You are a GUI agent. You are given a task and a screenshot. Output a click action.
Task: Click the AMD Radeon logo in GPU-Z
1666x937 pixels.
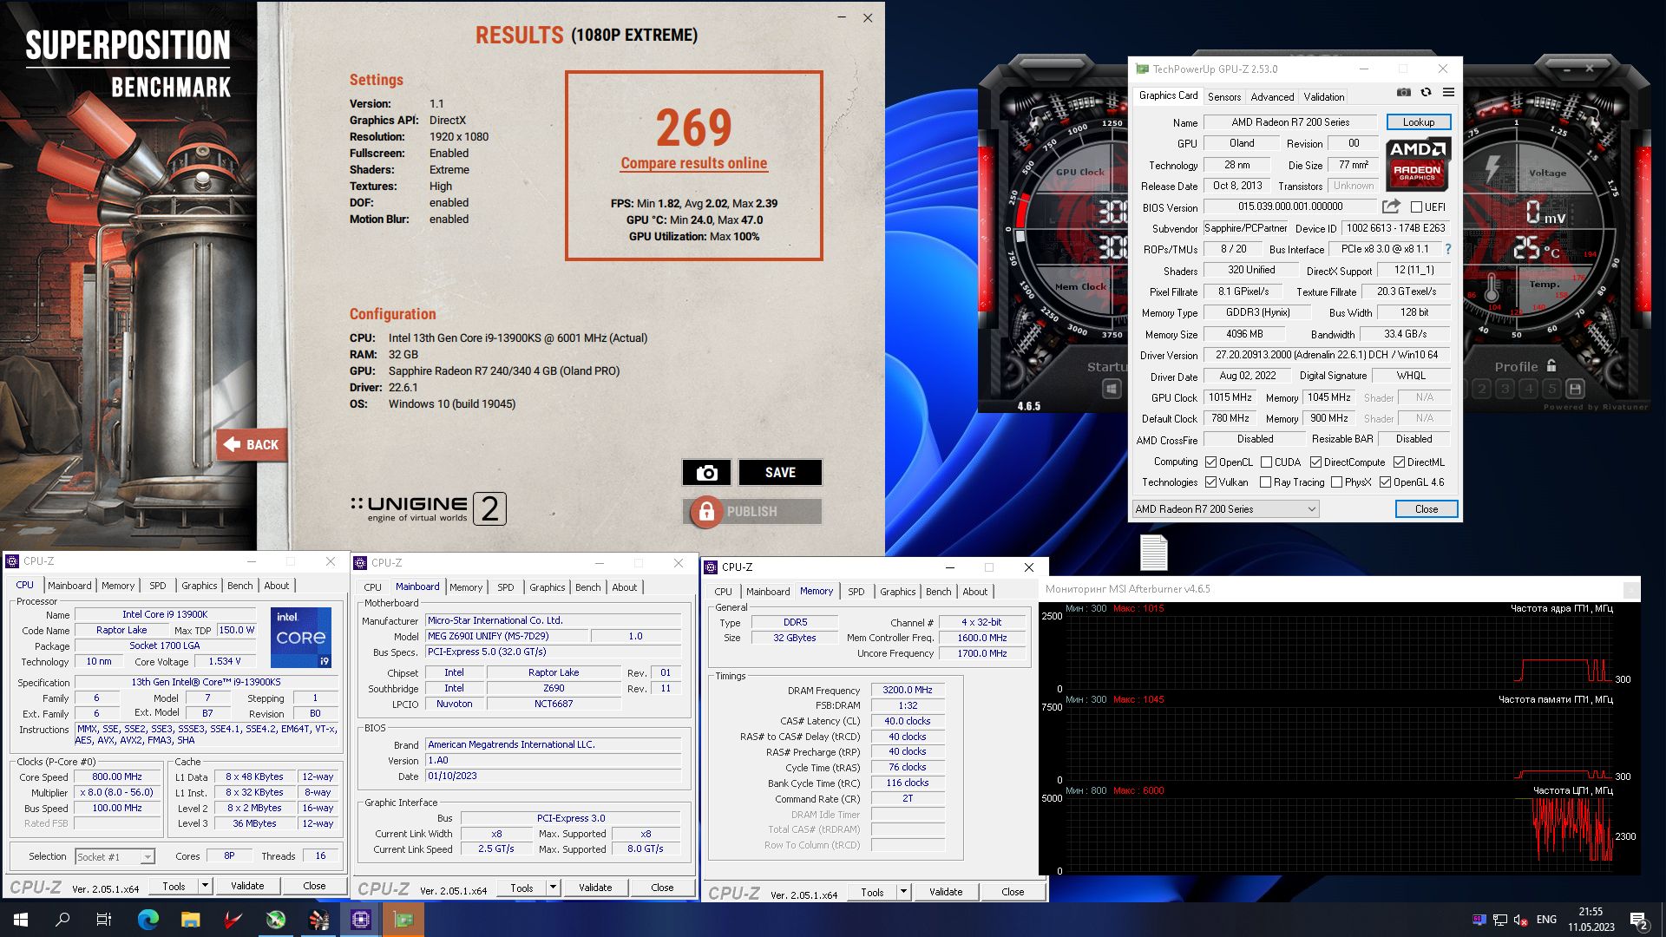tap(1418, 163)
